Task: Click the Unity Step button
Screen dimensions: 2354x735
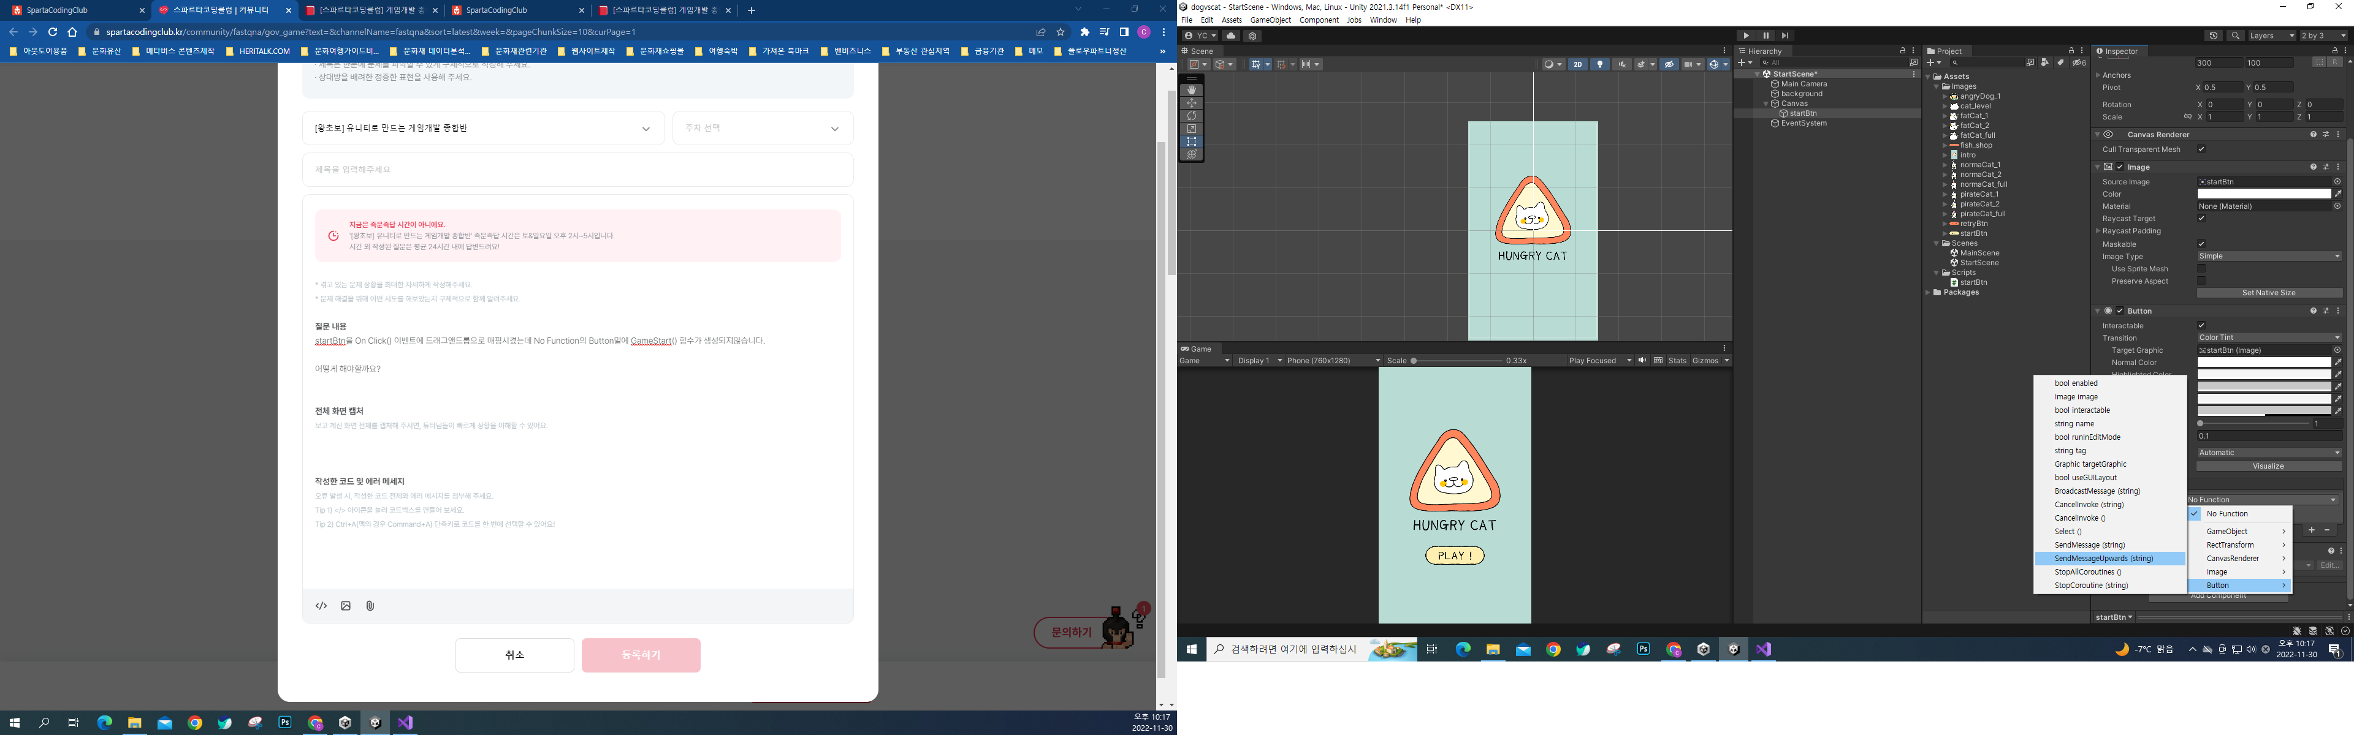Action: pos(1785,36)
